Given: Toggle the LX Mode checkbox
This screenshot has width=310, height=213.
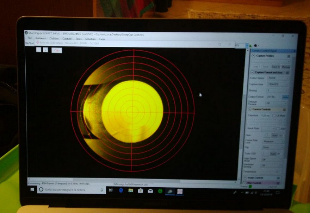Looking at the screenshot, I should 274,115.
